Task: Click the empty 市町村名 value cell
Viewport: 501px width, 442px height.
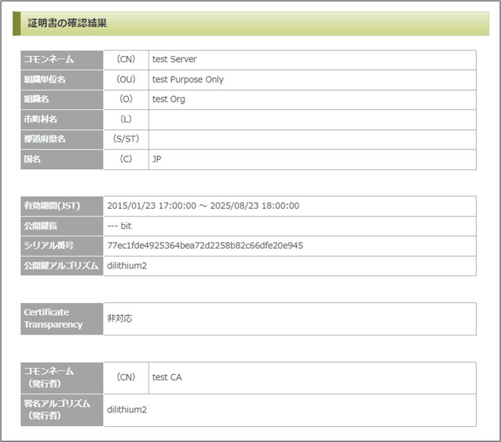Action: pyautogui.click(x=312, y=119)
